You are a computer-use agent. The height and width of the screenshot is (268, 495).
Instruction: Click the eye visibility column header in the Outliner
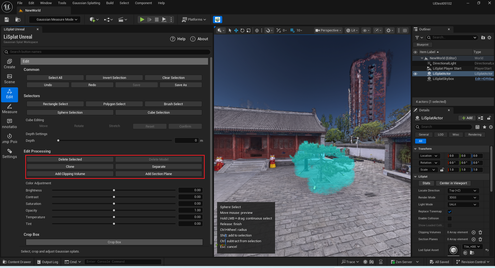tap(415, 52)
